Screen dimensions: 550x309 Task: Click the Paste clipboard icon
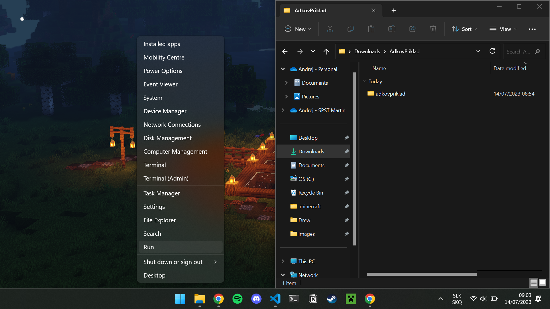(371, 29)
